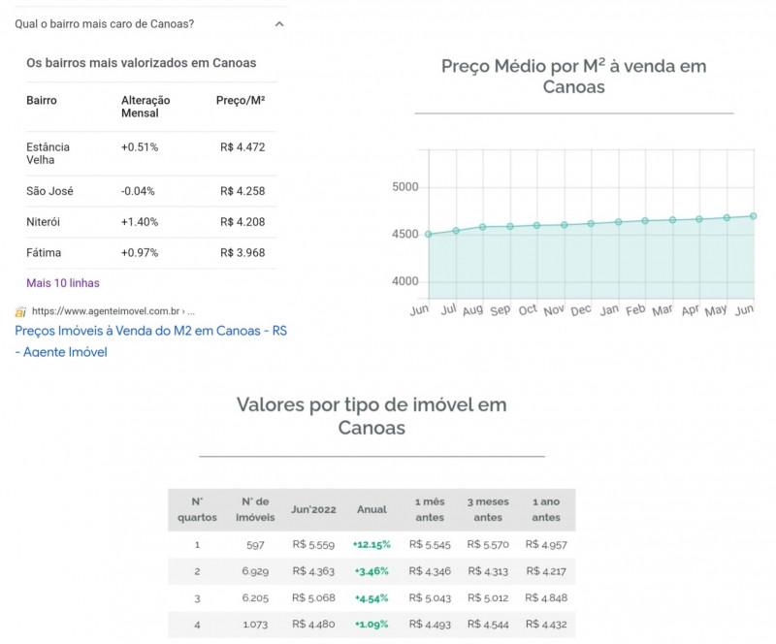Click the +12.15% annual change value
776x644 pixels.
pos(372,545)
